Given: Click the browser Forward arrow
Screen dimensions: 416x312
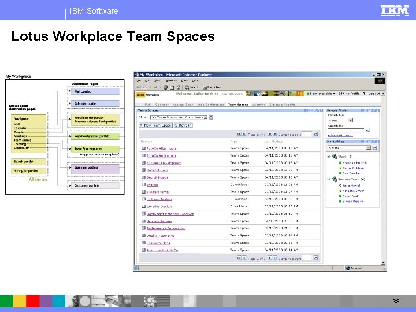Looking at the screenshot, I should click(155, 87).
